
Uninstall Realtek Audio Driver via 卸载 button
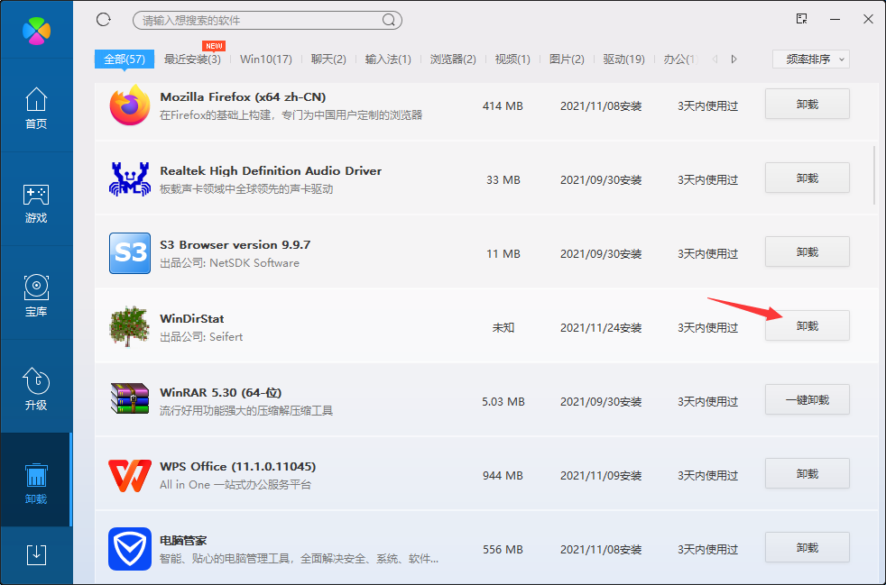point(808,178)
